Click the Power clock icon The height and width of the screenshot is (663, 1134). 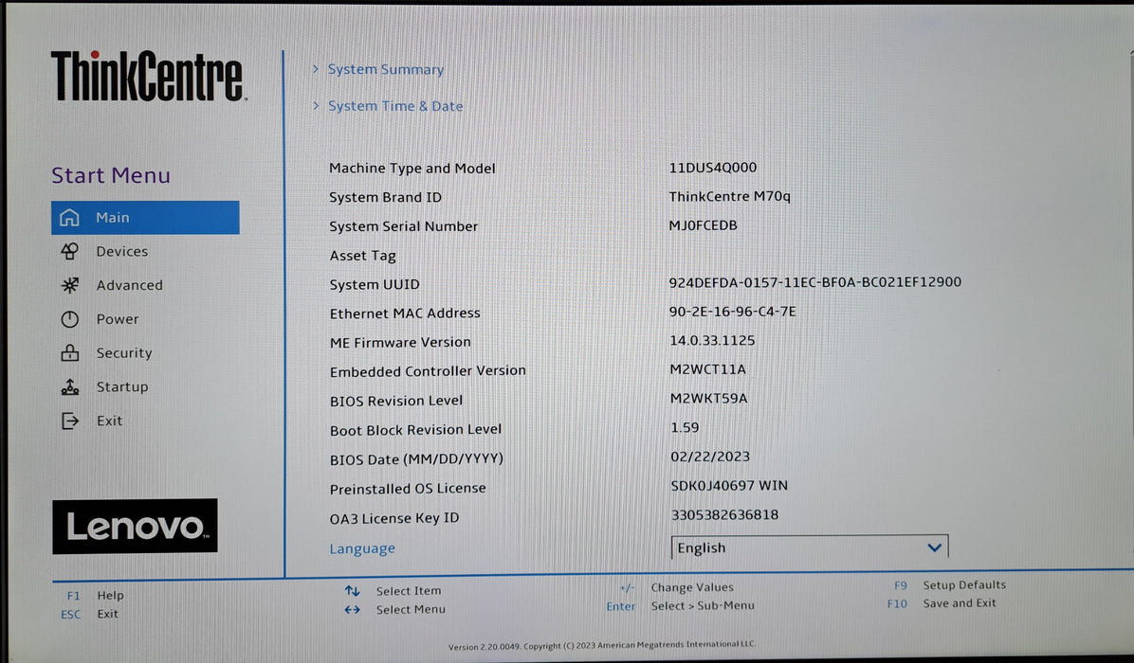pos(69,319)
